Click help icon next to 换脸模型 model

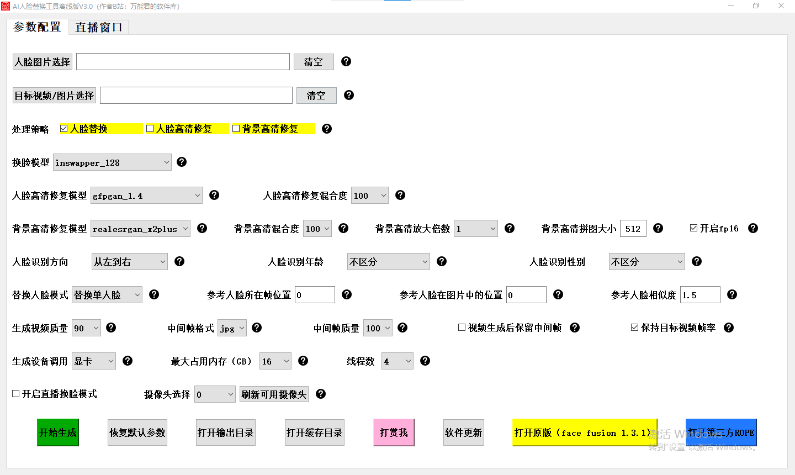[x=182, y=162]
